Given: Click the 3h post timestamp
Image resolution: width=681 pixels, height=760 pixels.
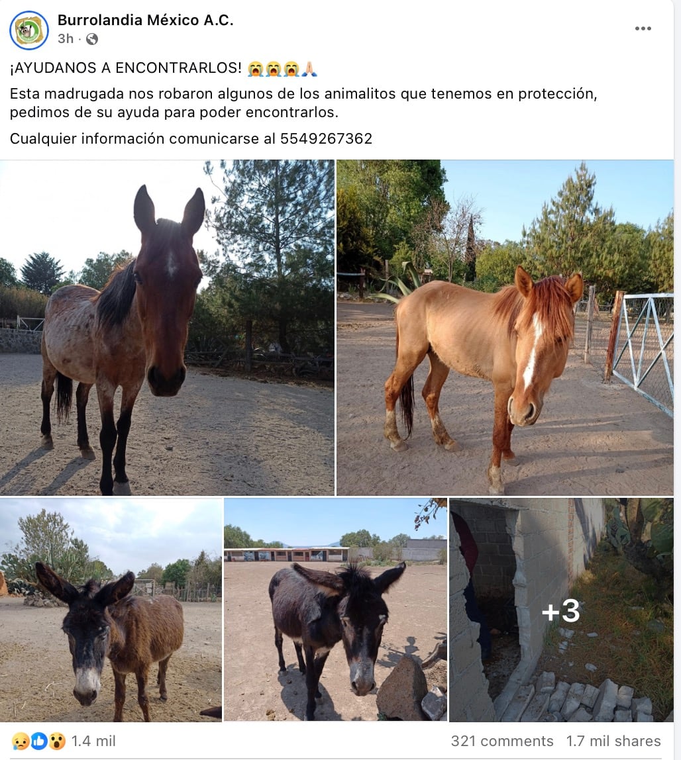Looking at the screenshot, I should [66, 39].
